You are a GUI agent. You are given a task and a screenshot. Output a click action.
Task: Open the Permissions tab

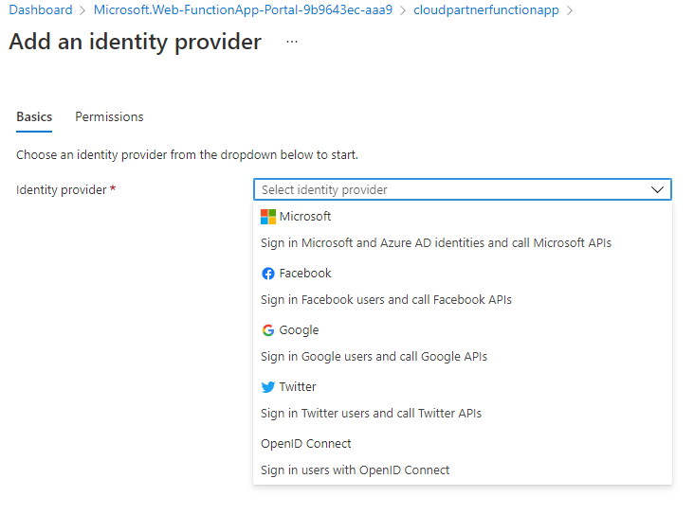click(x=109, y=117)
